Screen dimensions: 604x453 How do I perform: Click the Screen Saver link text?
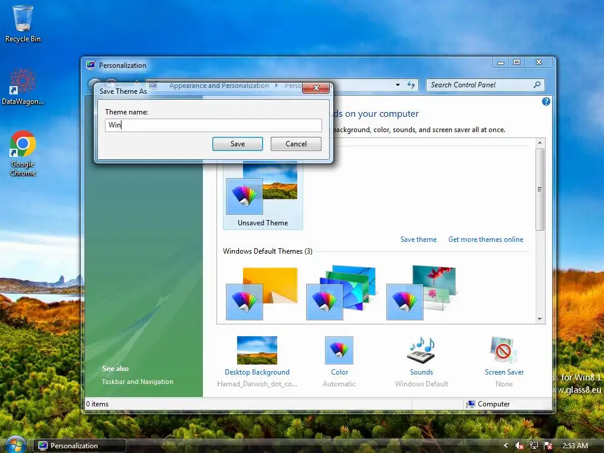click(x=504, y=372)
